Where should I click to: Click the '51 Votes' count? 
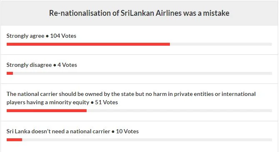click(x=107, y=102)
